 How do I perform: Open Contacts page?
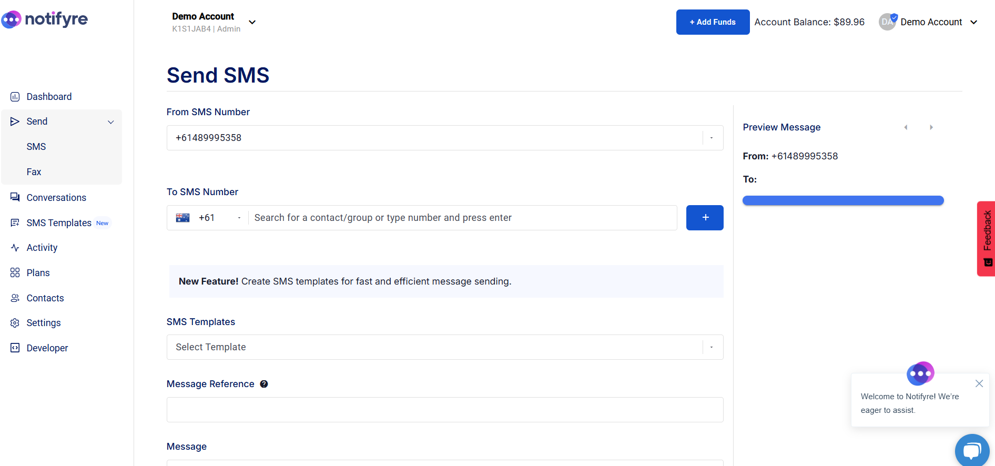45,298
